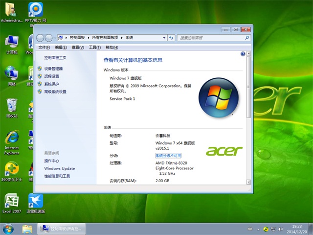
Task: Open 设备管理器 link in sidebar
Action: (x=53, y=69)
